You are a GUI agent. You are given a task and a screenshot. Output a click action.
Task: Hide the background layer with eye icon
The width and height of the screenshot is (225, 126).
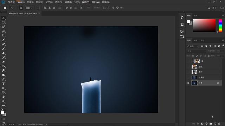point(188,83)
